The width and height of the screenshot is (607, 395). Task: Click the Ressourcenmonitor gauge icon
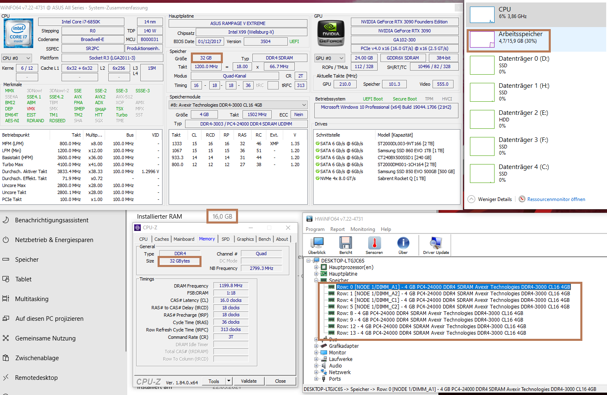[x=522, y=199]
